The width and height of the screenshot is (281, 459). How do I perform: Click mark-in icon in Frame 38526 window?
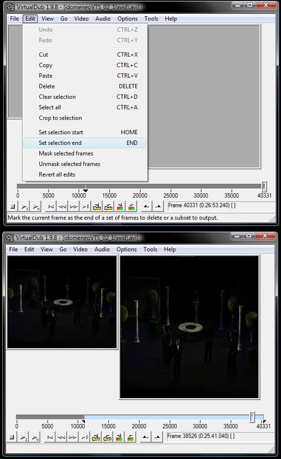tap(145, 437)
